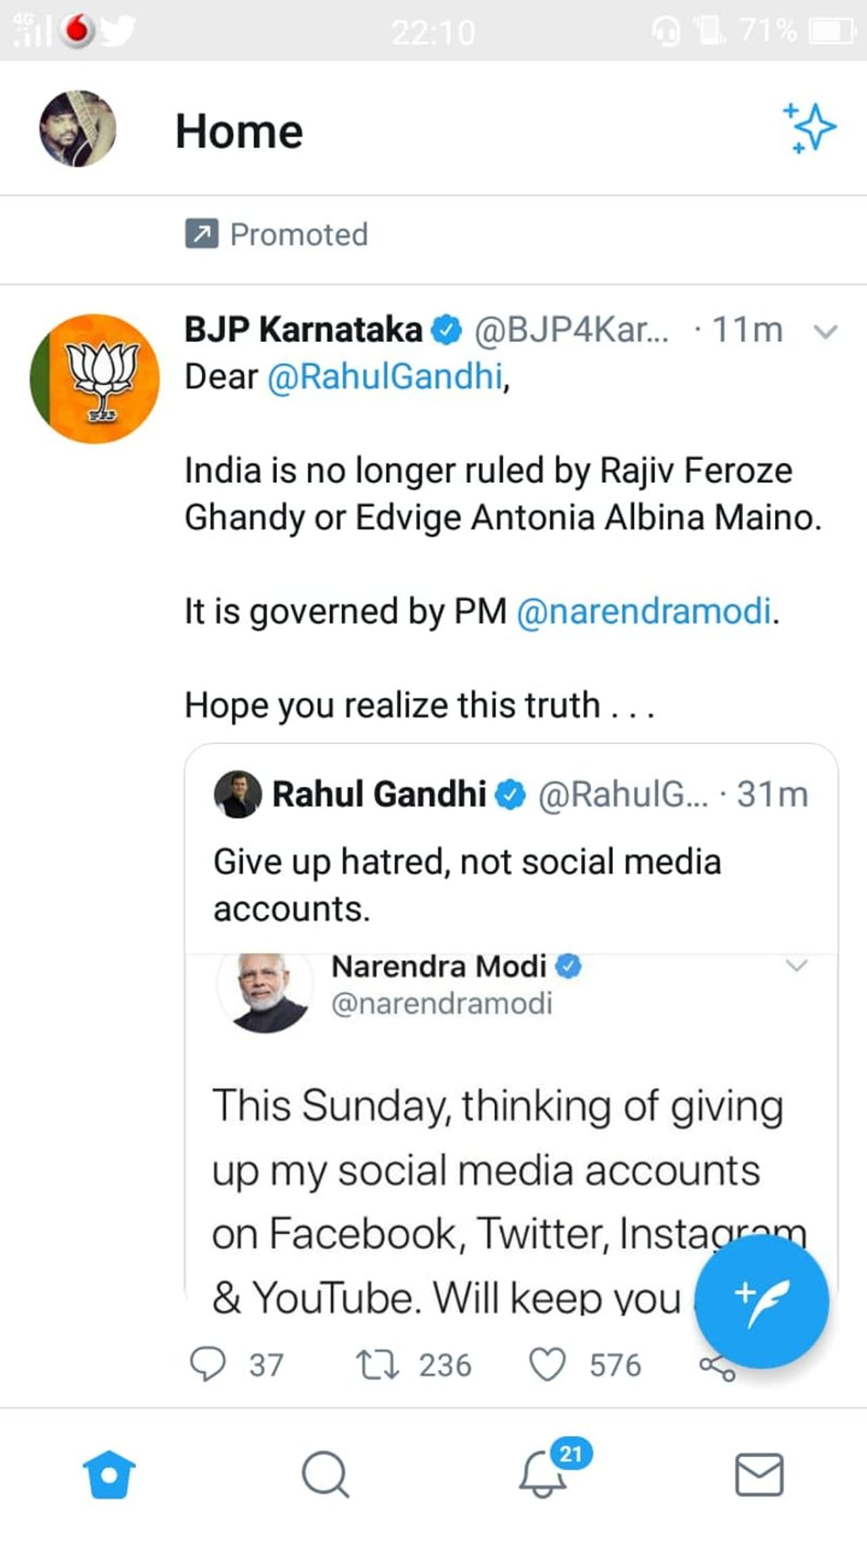Open the Messages envelope tab

point(759,1474)
